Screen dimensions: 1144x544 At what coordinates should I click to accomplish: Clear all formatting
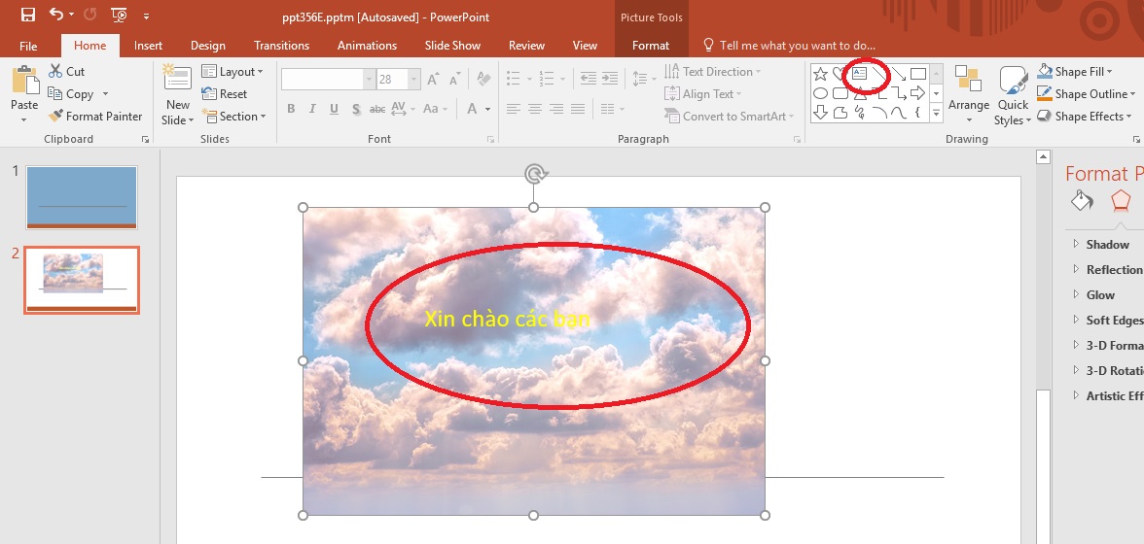pyautogui.click(x=483, y=79)
